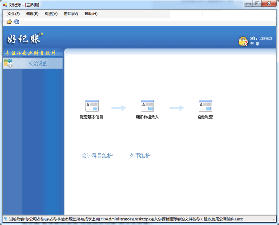
Task: Click the status bar 当前账套 text
Action: click(126, 219)
